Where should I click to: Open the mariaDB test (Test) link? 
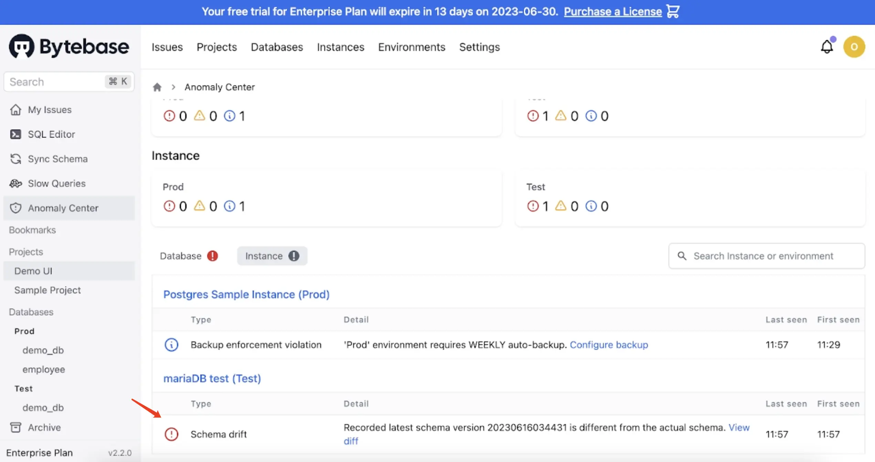click(x=212, y=378)
